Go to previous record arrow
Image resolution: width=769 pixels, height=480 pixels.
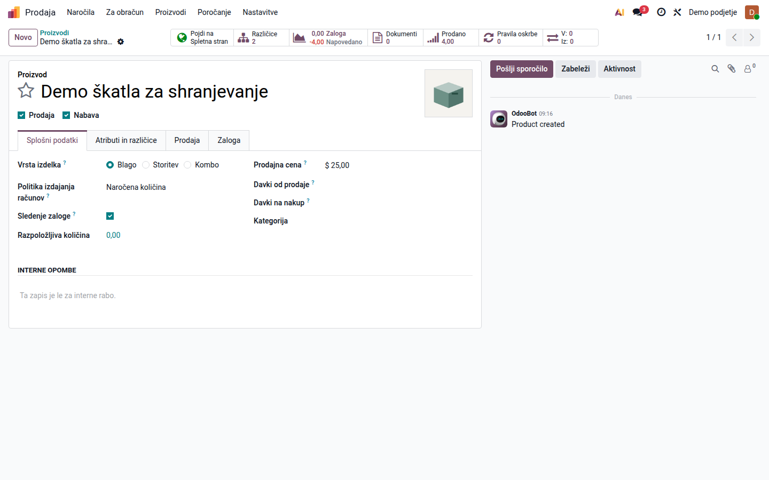coord(734,37)
